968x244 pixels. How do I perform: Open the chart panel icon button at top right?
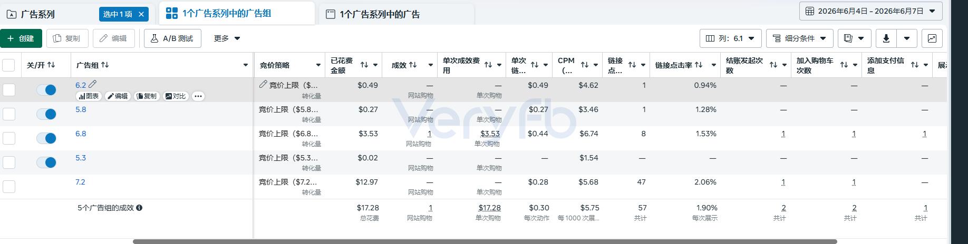coord(932,38)
